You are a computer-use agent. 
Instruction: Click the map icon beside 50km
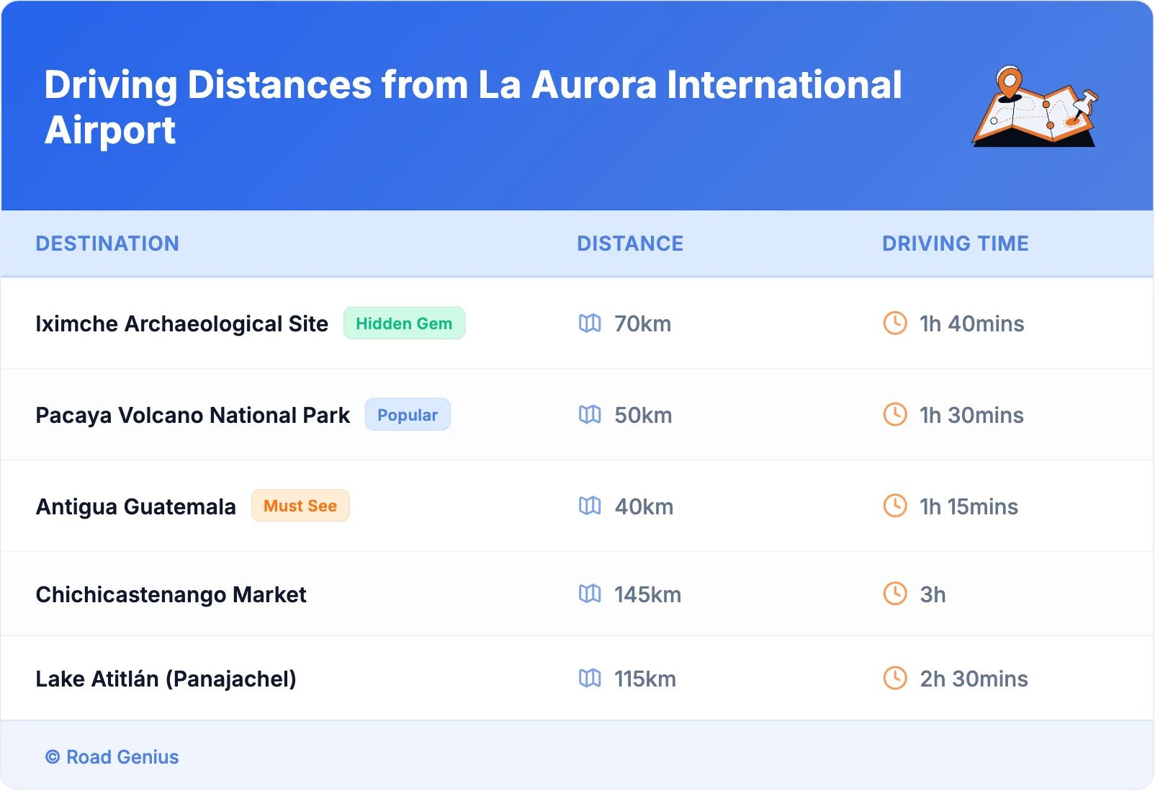click(x=590, y=415)
